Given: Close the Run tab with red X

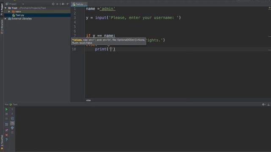Looking at the screenshot, I should click(x=6, y=135).
